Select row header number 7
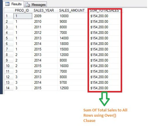 pyautogui.click(x=9, y=49)
